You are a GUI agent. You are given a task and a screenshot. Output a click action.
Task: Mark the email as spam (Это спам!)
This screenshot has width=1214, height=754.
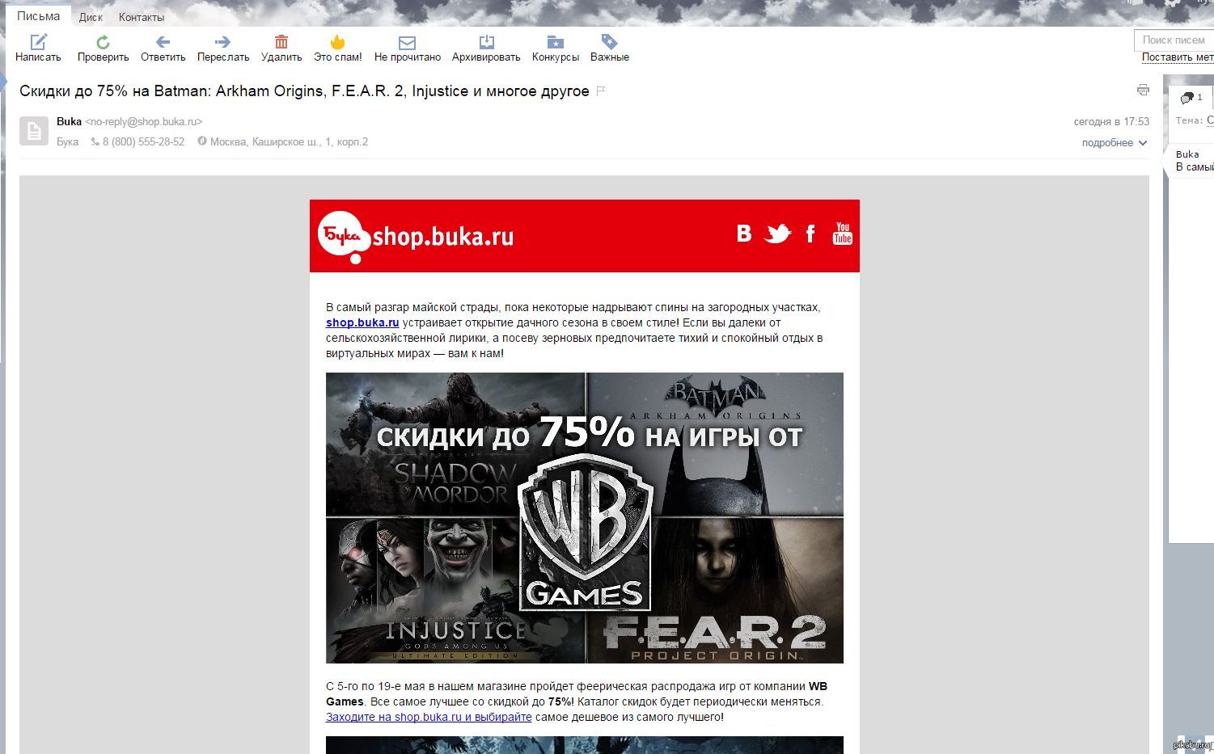pyautogui.click(x=337, y=42)
